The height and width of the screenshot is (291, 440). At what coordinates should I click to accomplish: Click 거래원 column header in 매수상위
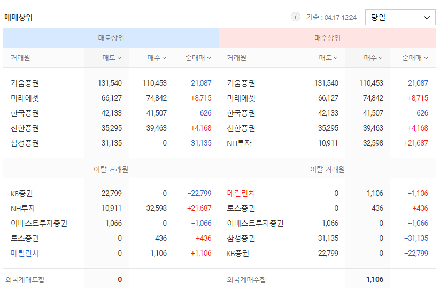(236, 58)
